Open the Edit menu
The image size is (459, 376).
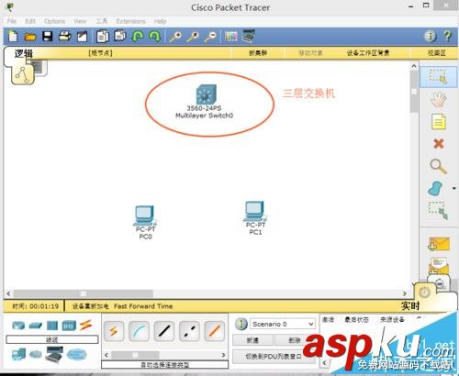coord(30,21)
